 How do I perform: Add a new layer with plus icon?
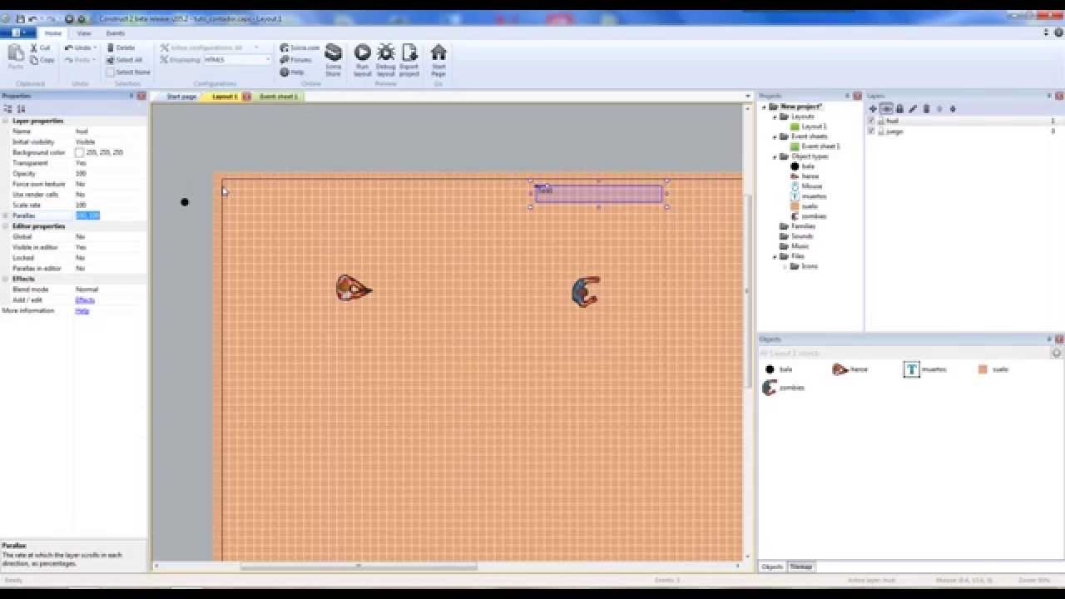click(873, 109)
